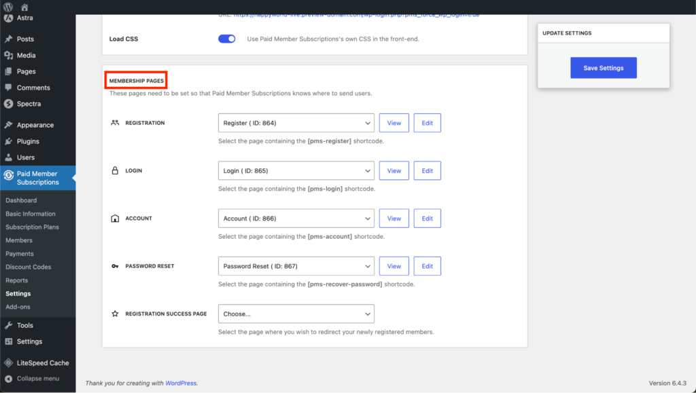The height and width of the screenshot is (393, 696).
Task: Open the Comments section from the sidebar
Action: pos(31,87)
